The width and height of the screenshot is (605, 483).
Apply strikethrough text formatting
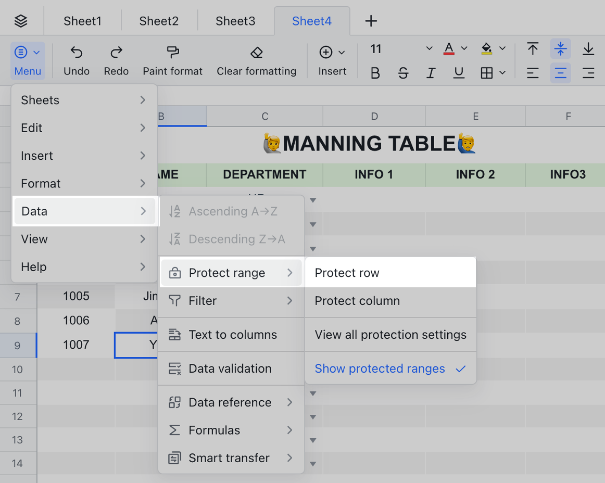(x=403, y=73)
